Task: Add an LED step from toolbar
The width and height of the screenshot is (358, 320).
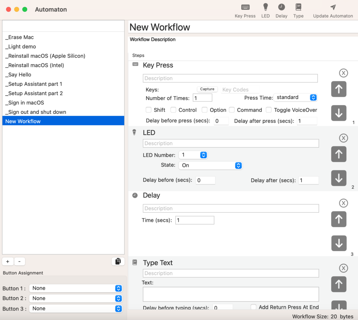Action: point(265,11)
